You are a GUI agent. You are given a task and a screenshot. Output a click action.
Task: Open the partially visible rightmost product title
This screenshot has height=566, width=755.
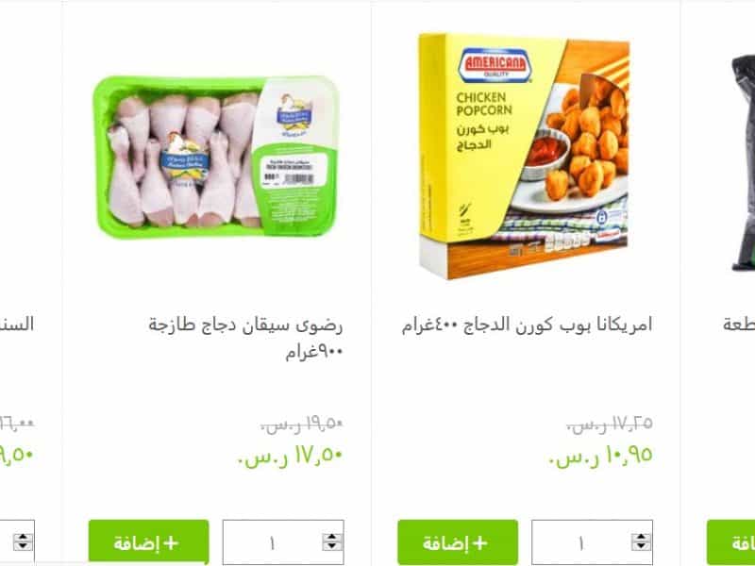coord(739,325)
